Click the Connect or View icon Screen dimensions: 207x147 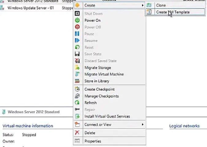tap(77, 124)
